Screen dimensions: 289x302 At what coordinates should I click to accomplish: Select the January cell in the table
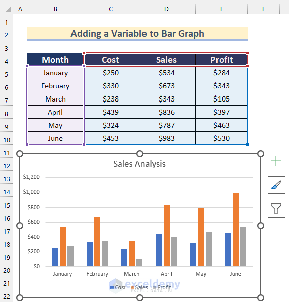pyautogui.click(x=55, y=73)
